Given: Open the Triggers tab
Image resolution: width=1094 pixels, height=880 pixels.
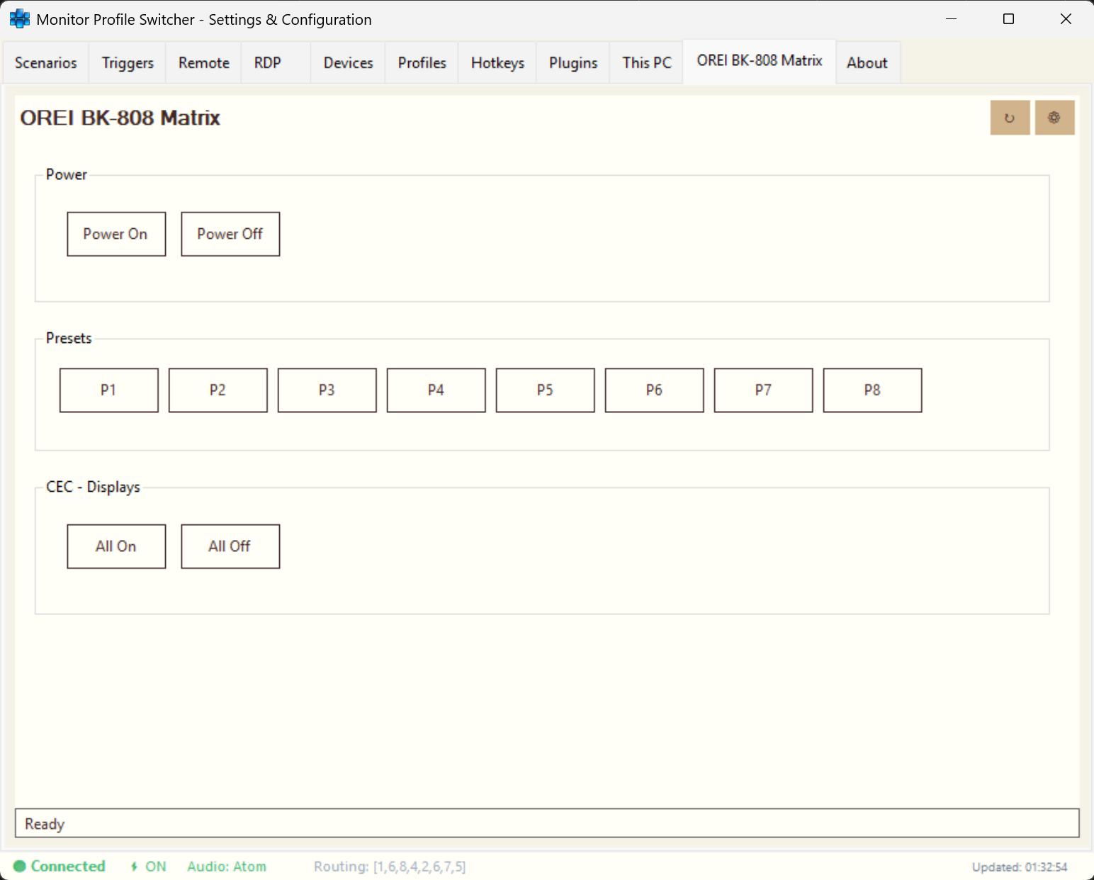Looking at the screenshot, I should point(127,62).
